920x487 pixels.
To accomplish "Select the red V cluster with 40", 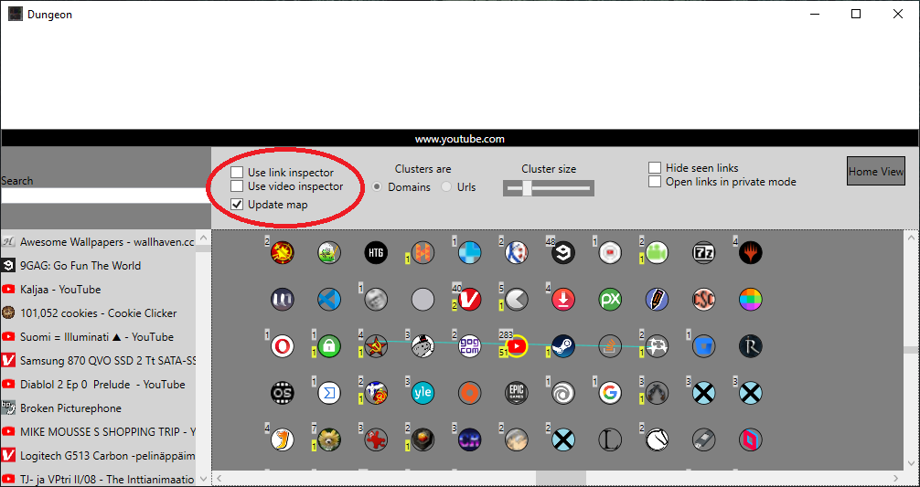I will coord(469,300).
